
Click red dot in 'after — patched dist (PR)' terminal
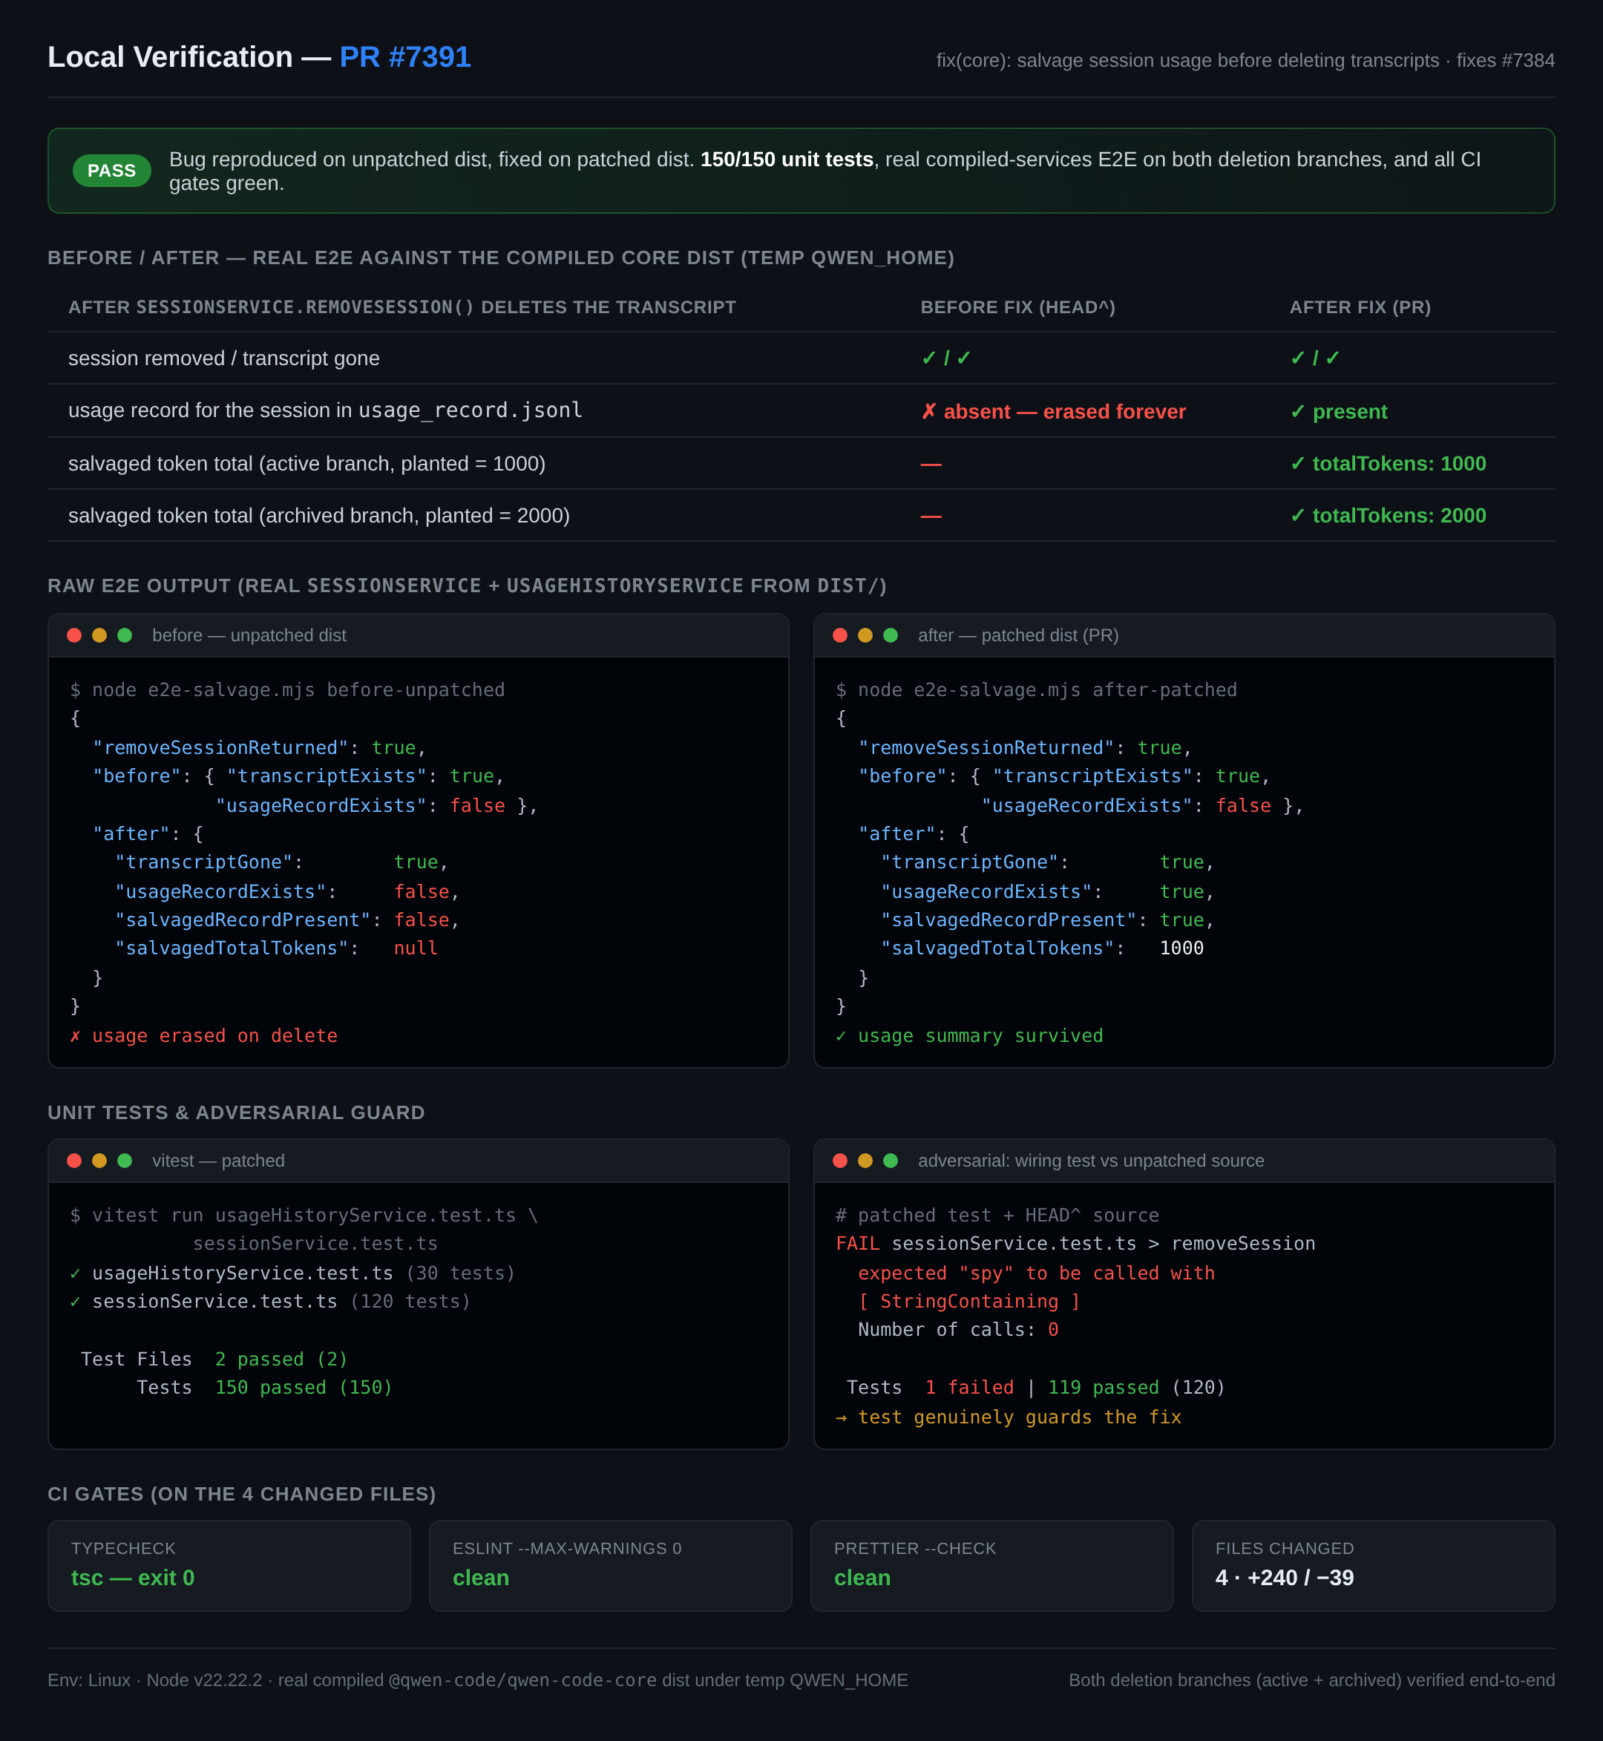839,635
